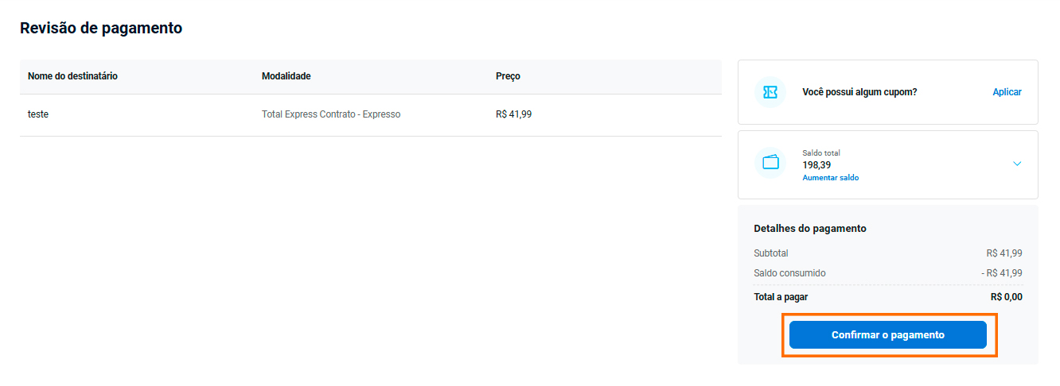The width and height of the screenshot is (1060, 386).
Task: Select the recipient name teste
Action: [x=38, y=114]
